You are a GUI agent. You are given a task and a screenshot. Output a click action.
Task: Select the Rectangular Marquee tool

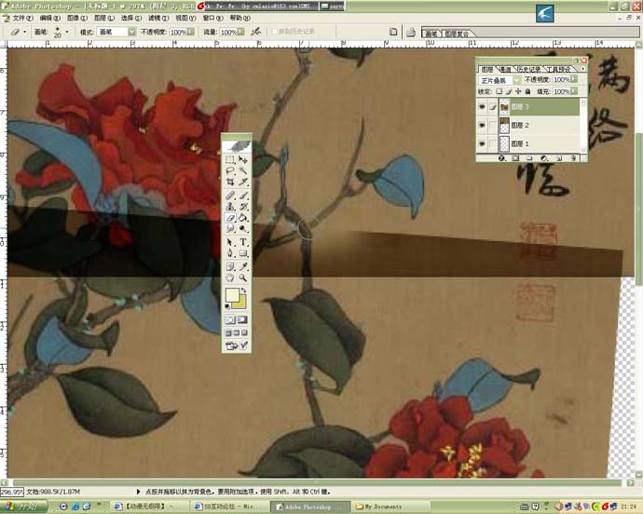[x=230, y=160]
